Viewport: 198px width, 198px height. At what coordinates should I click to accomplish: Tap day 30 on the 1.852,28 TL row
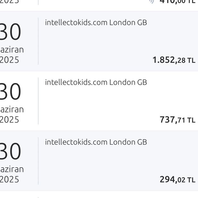10,32
